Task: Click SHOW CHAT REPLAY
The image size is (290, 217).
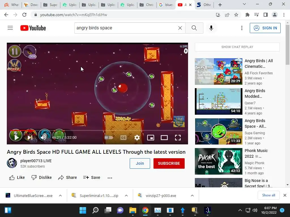Action: click(237, 47)
